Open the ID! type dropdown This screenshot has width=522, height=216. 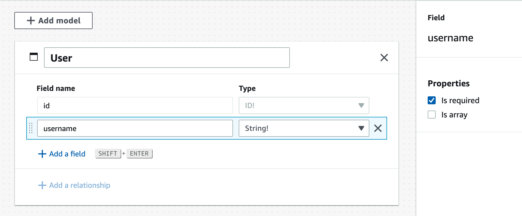(x=304, y=105)
